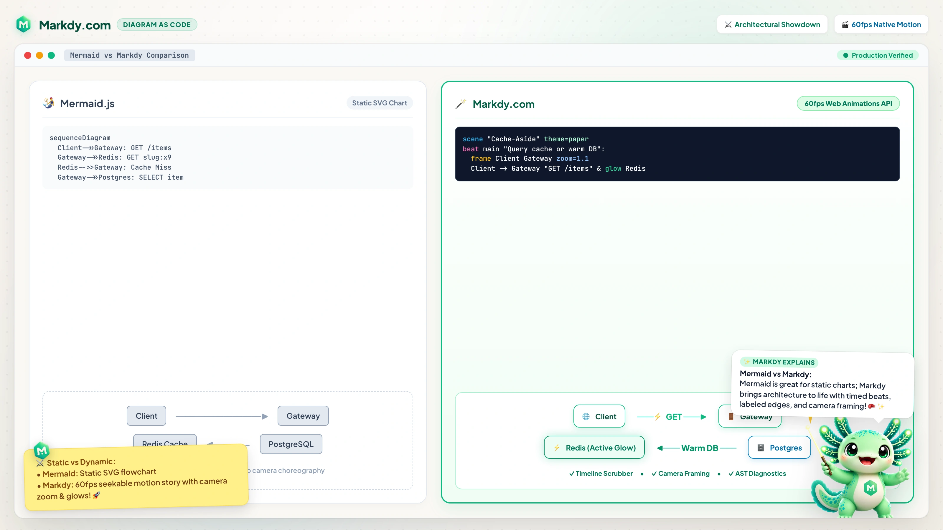This screenshot has width=943, height=530.
Task: Click the server icon in Postgres node
Action: (760, 447)
